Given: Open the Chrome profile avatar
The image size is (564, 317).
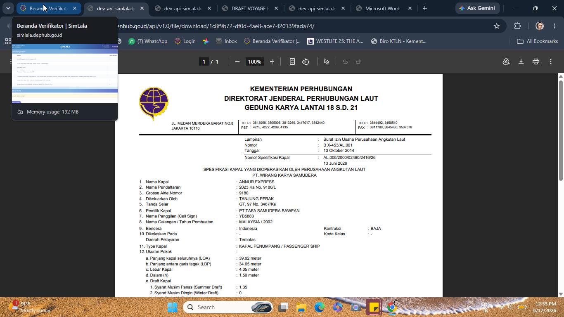Looking at the screenshot, I should (x=539, y=26).
